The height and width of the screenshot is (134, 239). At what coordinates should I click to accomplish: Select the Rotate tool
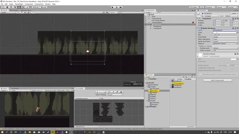[11, 7]
